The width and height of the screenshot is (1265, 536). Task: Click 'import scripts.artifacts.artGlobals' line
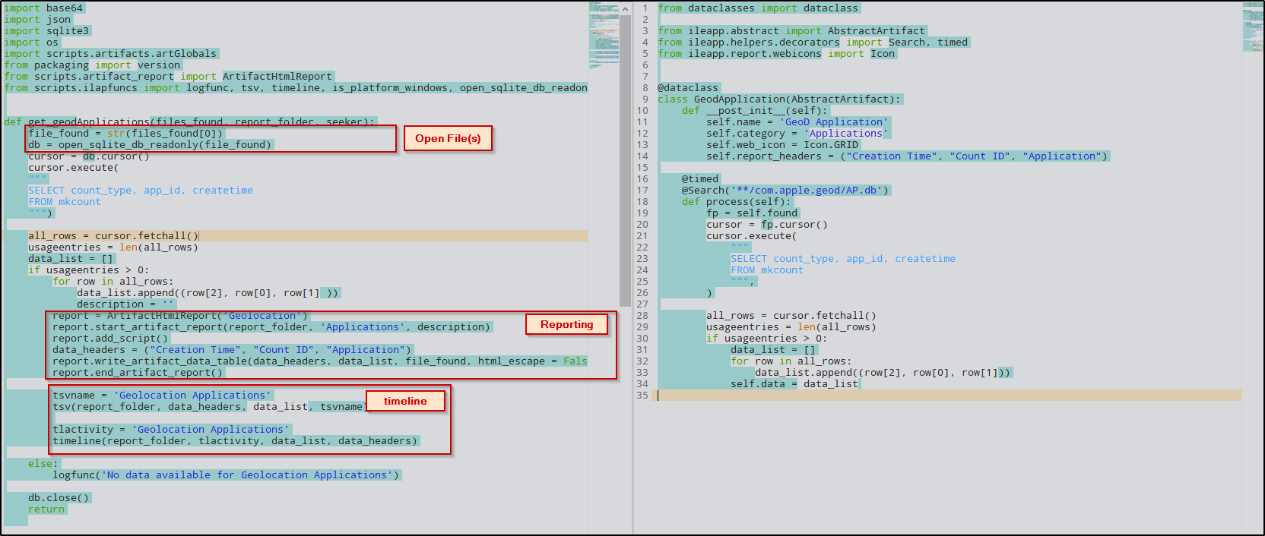(x=110, y=54)
